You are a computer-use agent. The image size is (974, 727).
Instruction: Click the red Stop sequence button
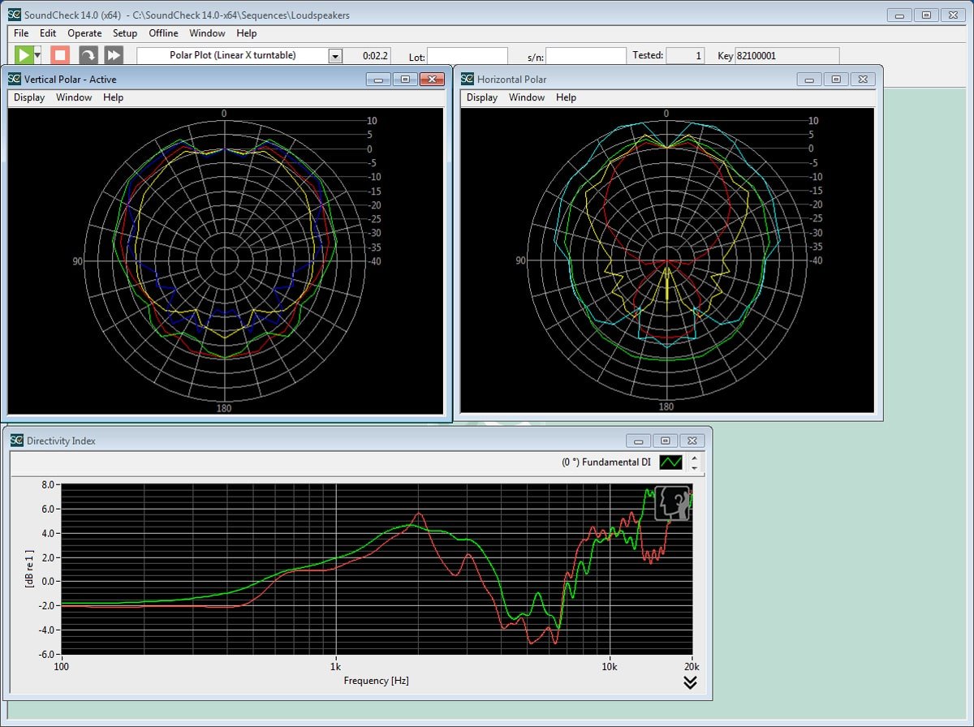[60, 55]
